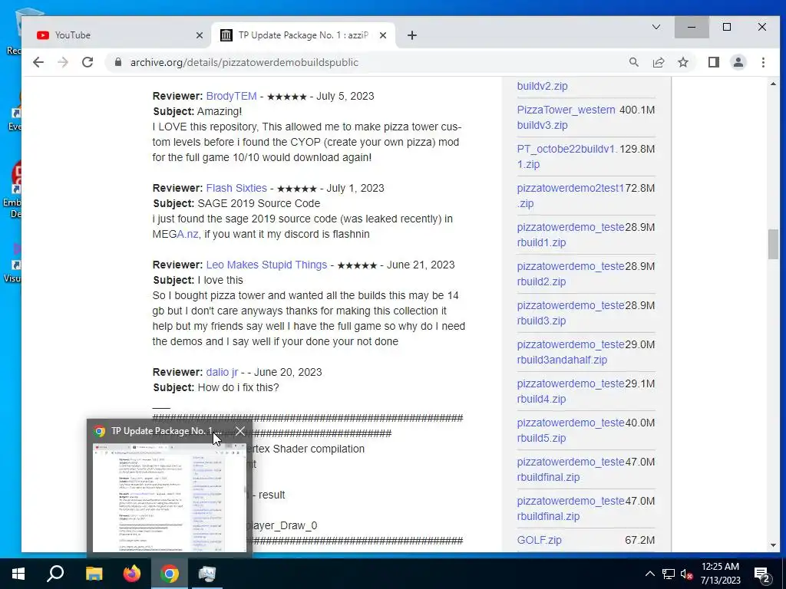Go back to the previous page
Image resolution: width=786 pixels, height=589 pixels.
38,62
